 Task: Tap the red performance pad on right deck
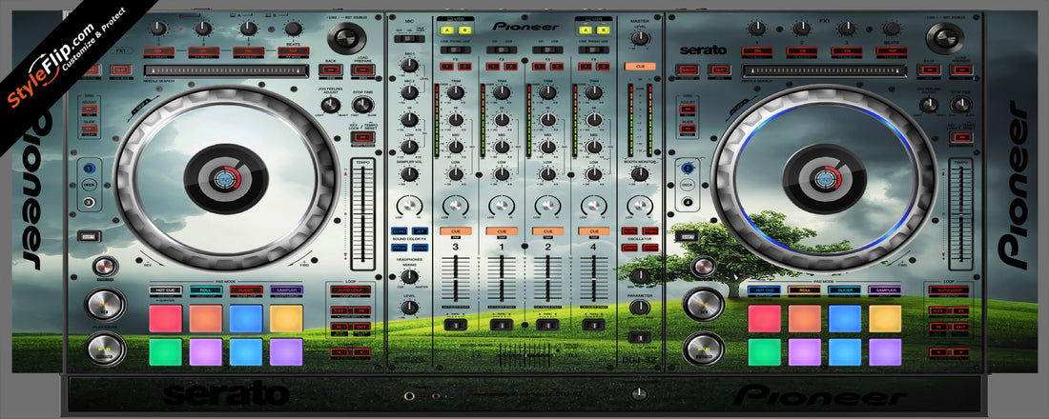click(764, 319)
